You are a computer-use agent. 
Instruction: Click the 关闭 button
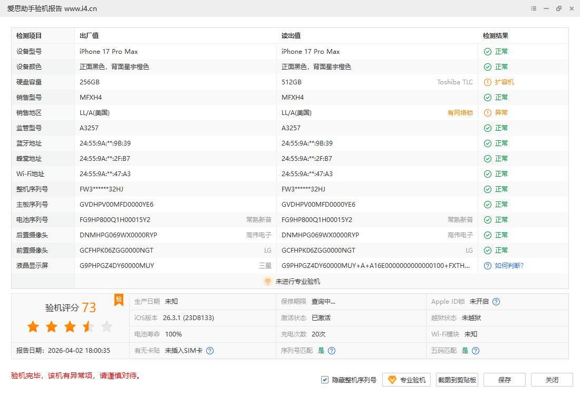(552, 380)
